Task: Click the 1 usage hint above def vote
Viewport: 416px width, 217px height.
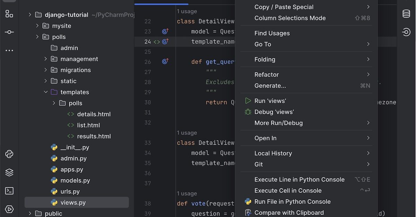Action: pyautogui.click(x=187, y=194)
